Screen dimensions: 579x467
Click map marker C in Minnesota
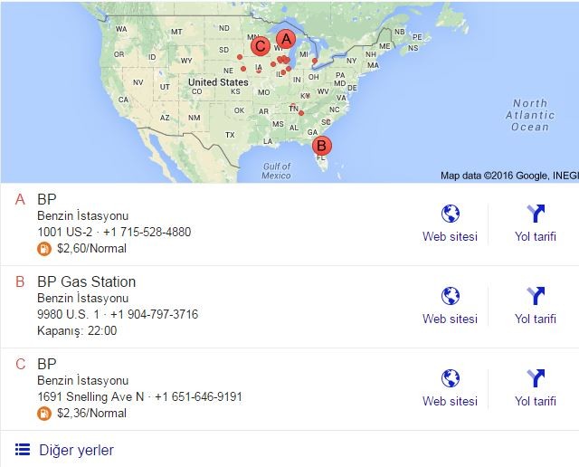[x=261, y=46]
